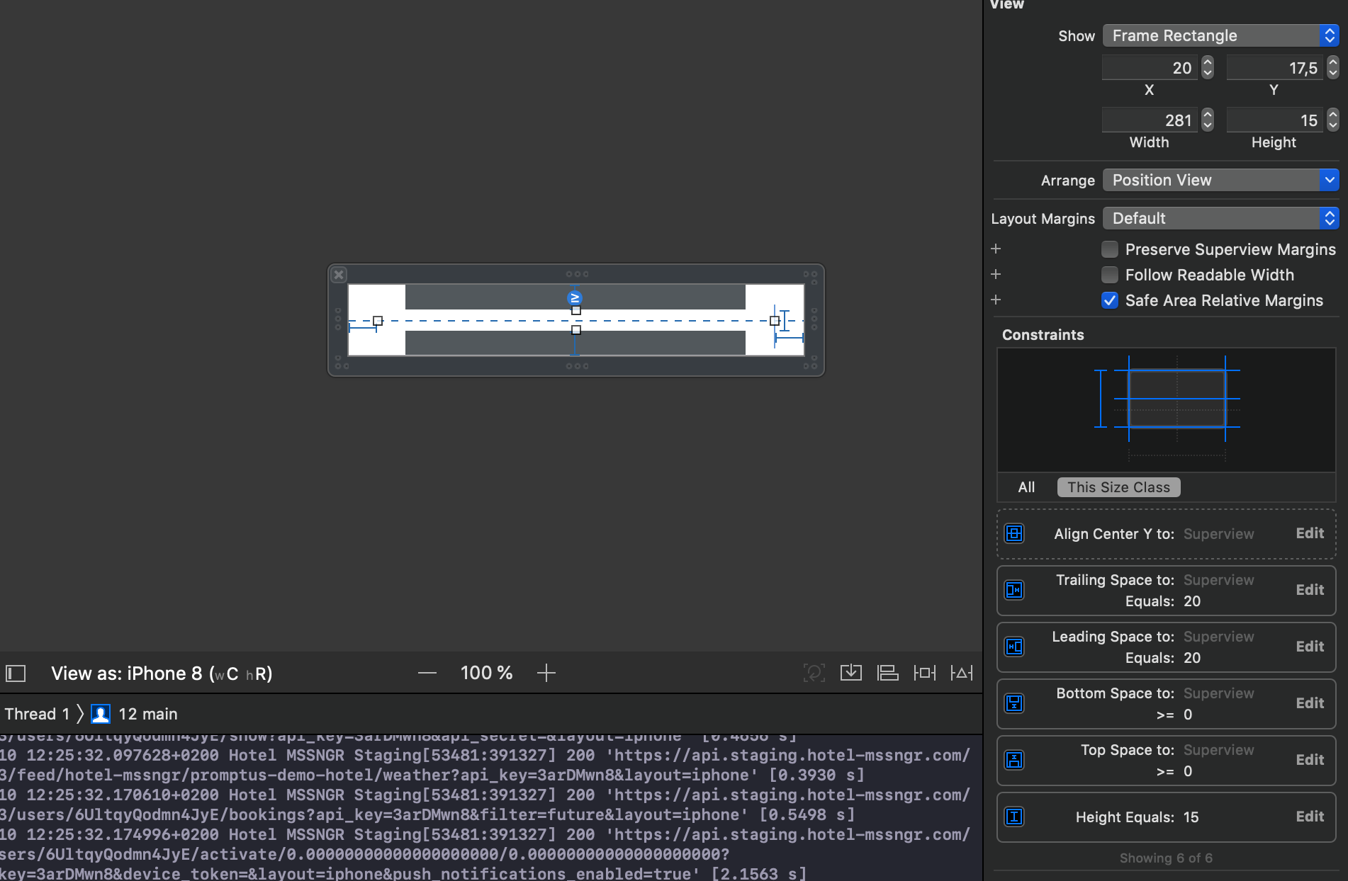Edit the Height Equals 15 constraint
Screen dimensions: 1348x881
click(x=1310, y=817)
